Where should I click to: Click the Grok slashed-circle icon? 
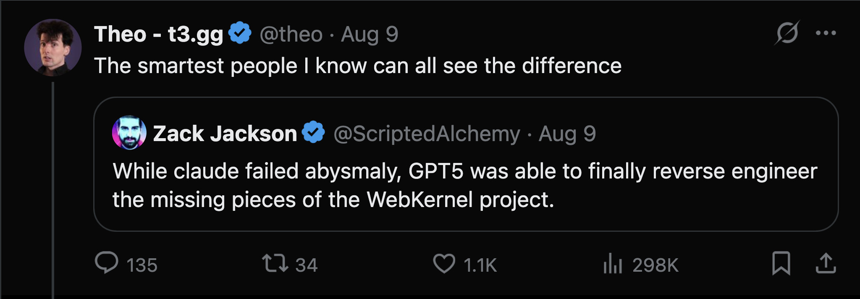pos(787,33)
